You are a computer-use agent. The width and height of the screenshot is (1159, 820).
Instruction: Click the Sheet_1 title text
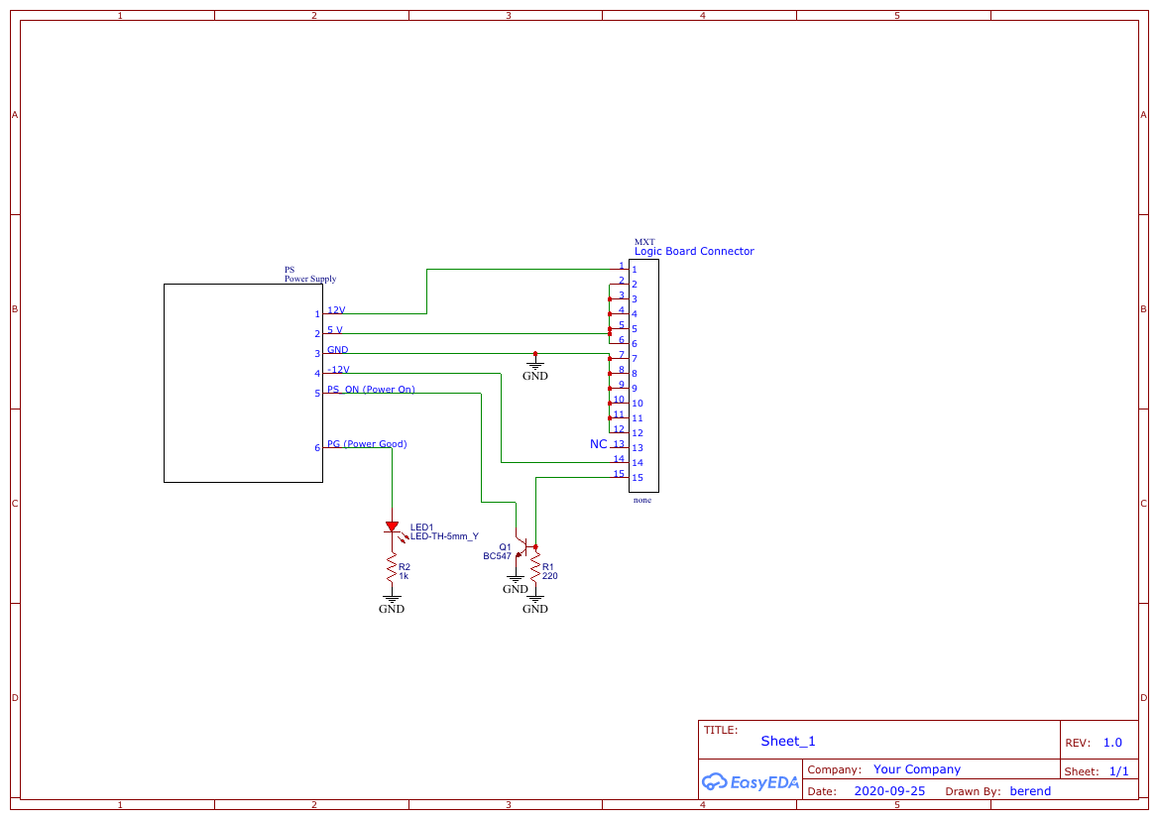788,741
